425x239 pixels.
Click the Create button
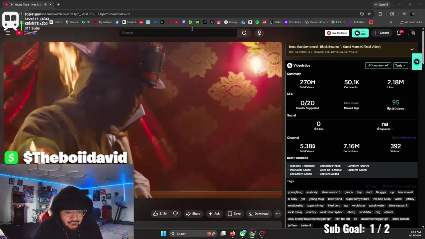381,33
